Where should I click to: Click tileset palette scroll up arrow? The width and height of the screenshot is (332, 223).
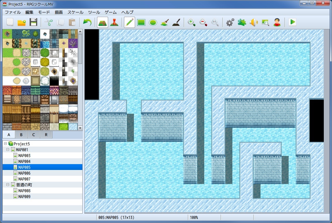pyautogui.click(x=80, y=32)
